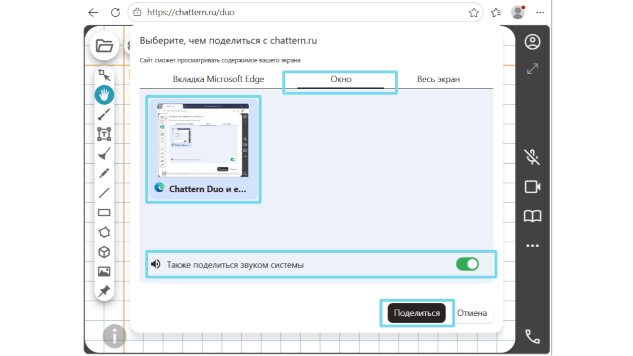
Task: Choose the 3D cube shape tool
Action: (104, 252)
